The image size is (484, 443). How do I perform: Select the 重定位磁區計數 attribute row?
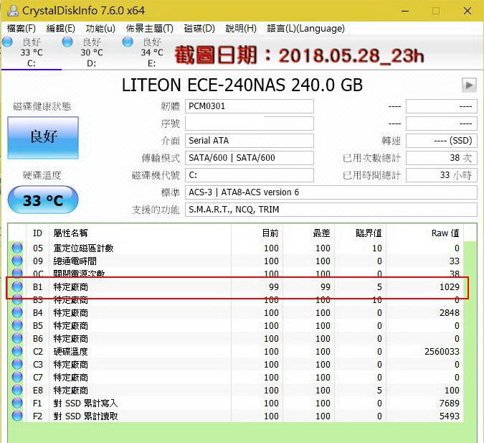[x=235, y=248]
